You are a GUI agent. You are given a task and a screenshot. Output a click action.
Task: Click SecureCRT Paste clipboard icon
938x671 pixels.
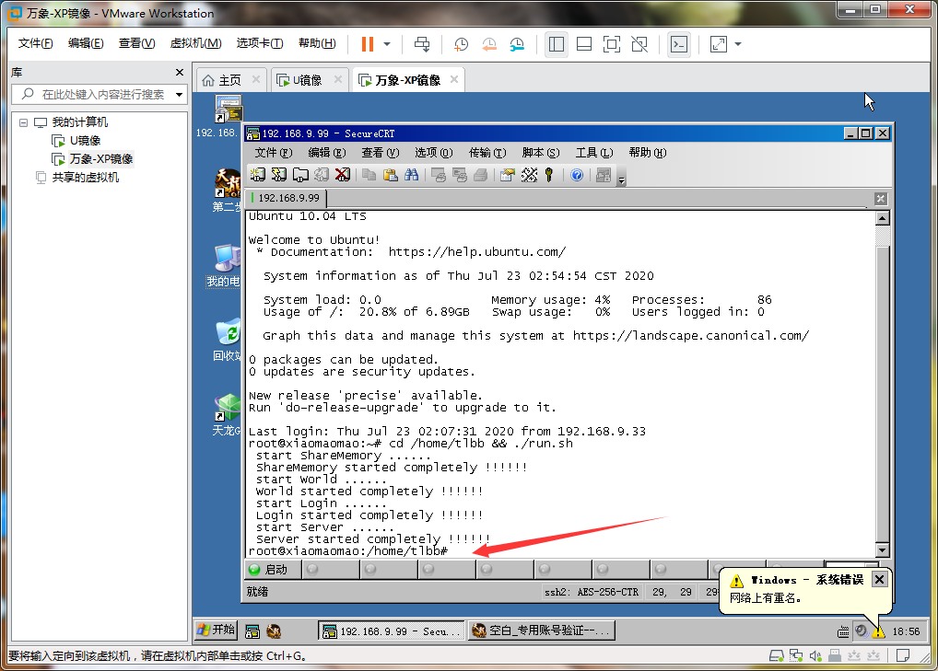(x=390, y=175)
